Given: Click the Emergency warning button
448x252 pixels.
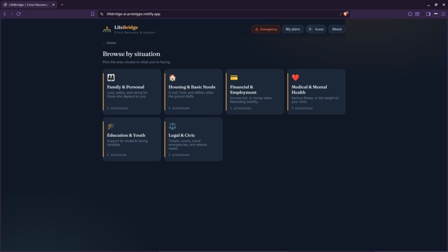Looking at the screenshot, I should (x=266, y=29).
